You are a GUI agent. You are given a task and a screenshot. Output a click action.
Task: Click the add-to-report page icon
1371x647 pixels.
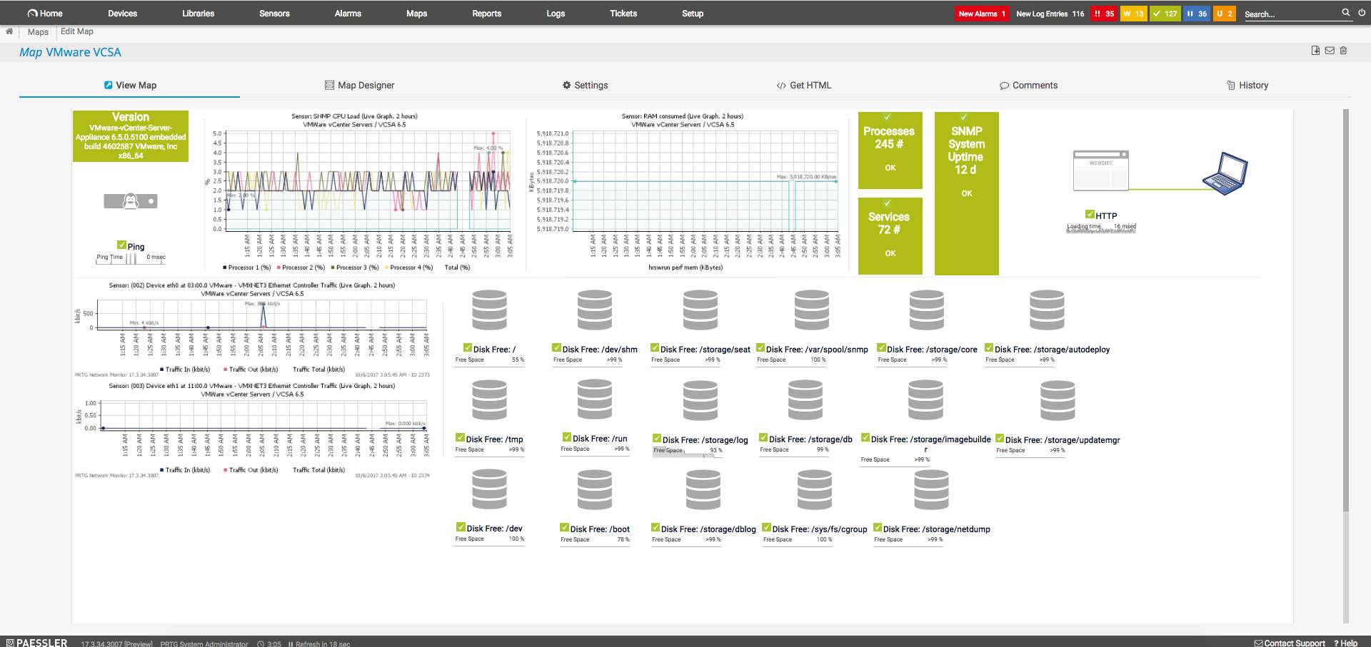1315,51
